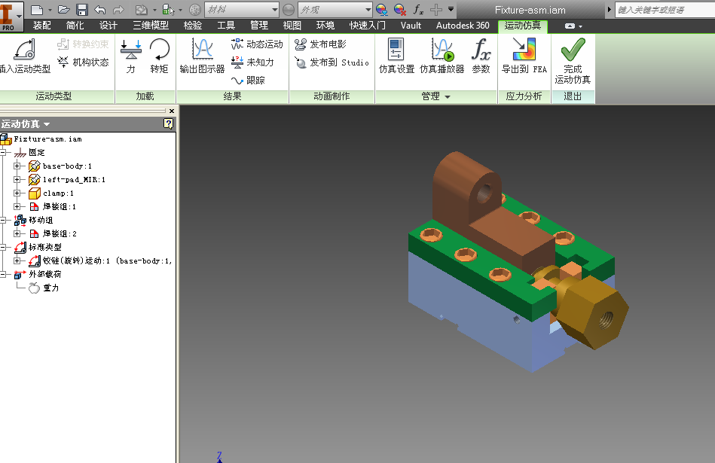Click the 转换约束 convert constraints tool
The height and width of the screenshot is (463, 715).
(x=83, y=44)
